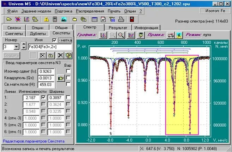Open the Задание модели menu

(36, 11)
